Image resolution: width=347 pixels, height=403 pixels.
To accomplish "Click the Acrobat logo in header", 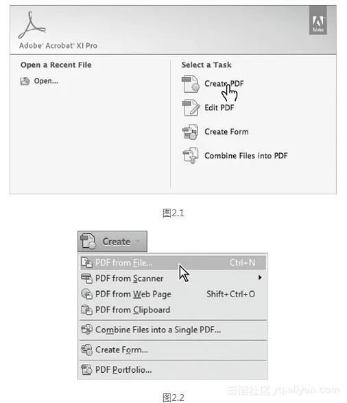I will (32, 25).
